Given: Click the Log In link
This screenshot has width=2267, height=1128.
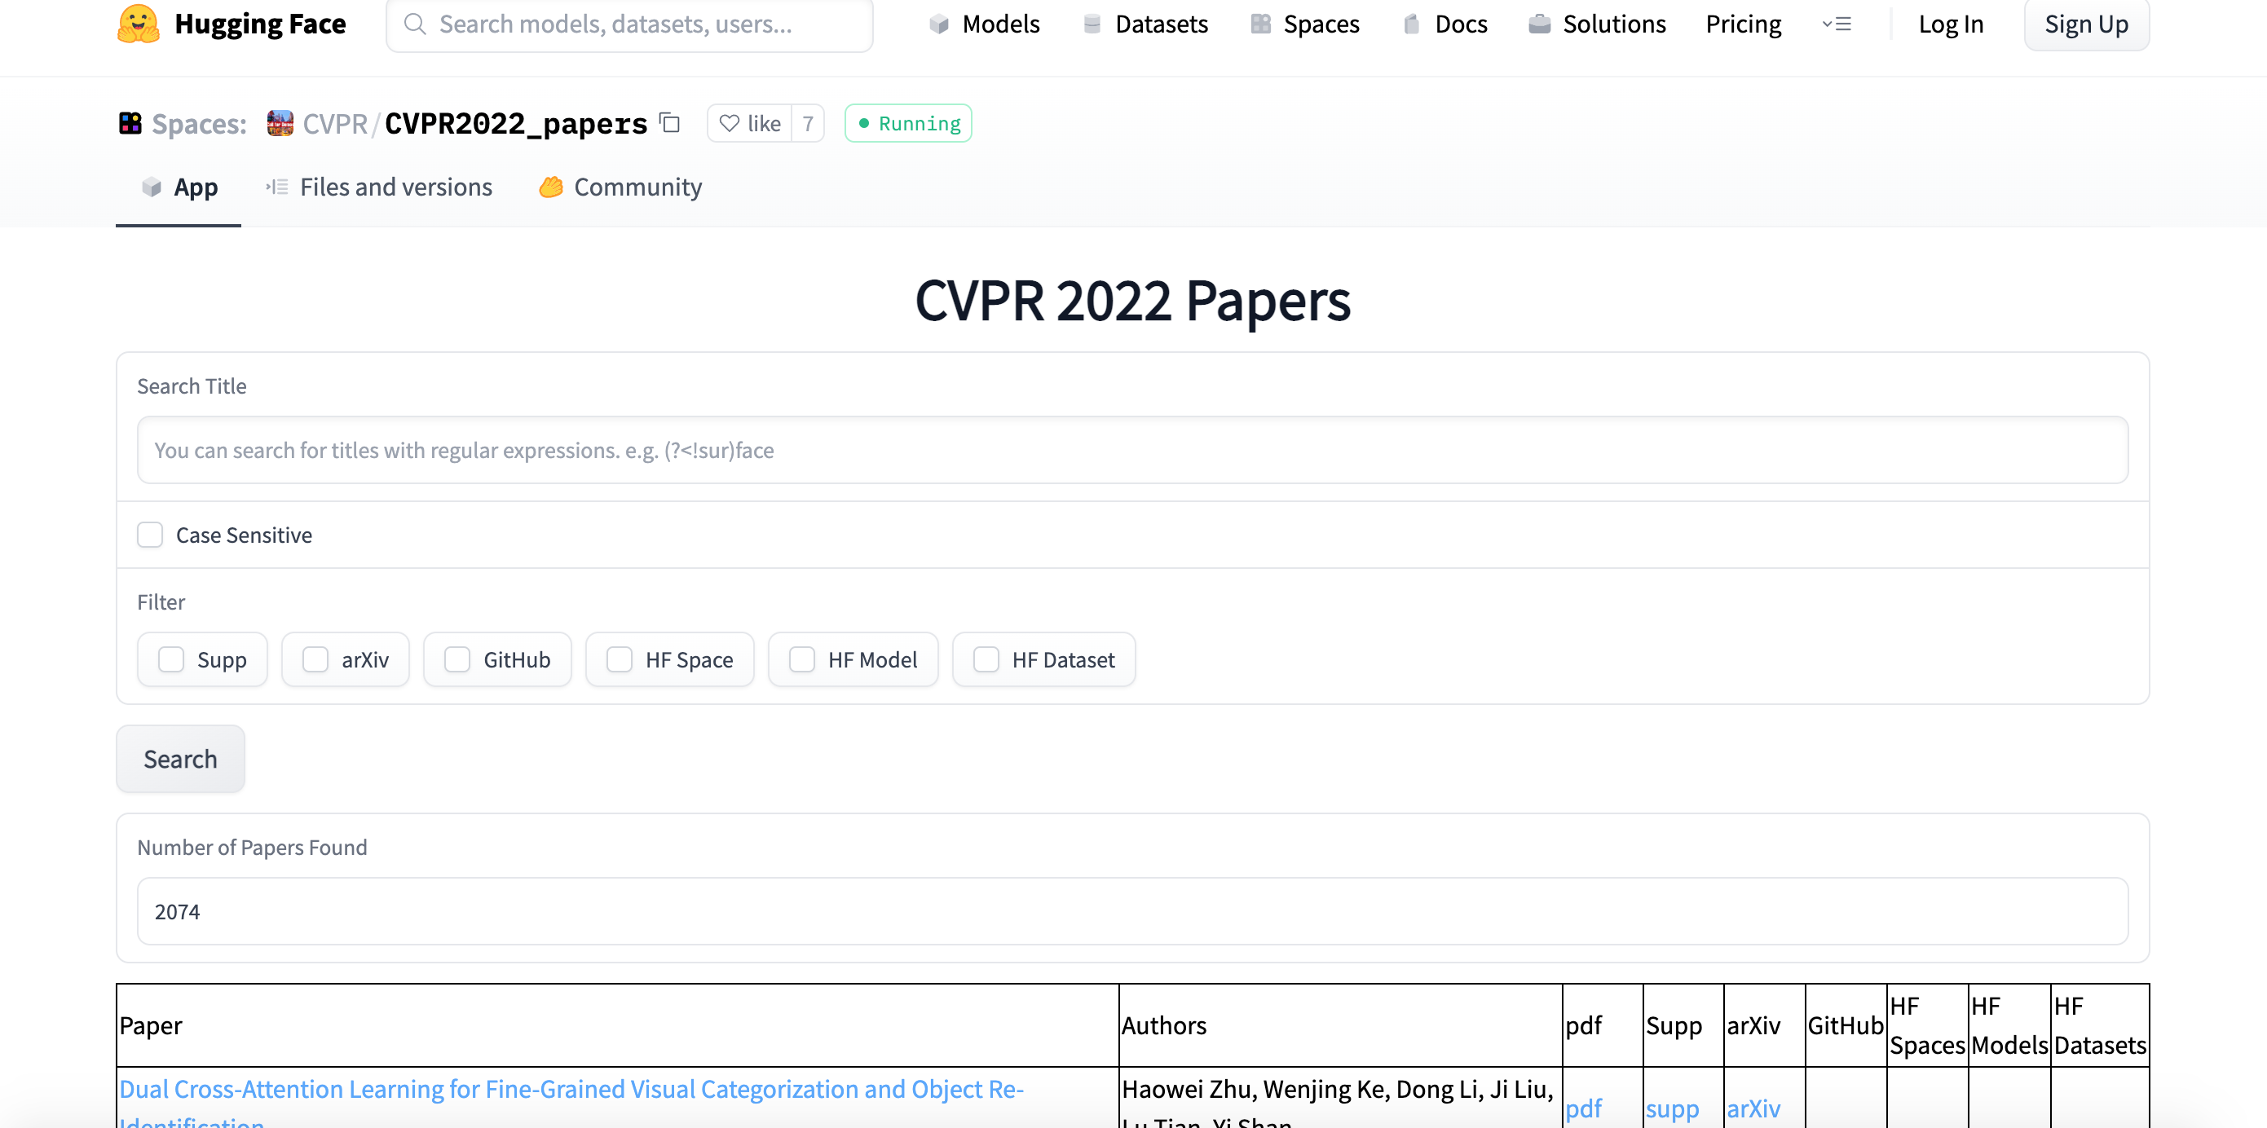Looking at the screenshot, I should 1950,24.
